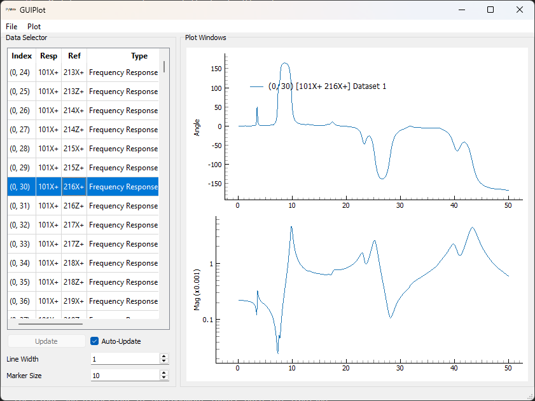This screenshot has height=401, width=535.
Task: Decrease Line Width with down arrow
Action: 163,362
